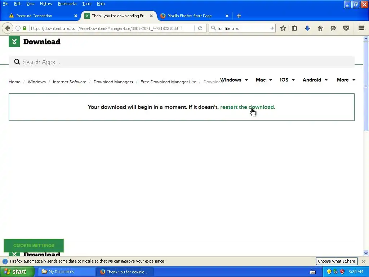Screen dimensions: 369x277
Task: Go to the Home breadcrumb link
Action: click(x=14, y=82)
